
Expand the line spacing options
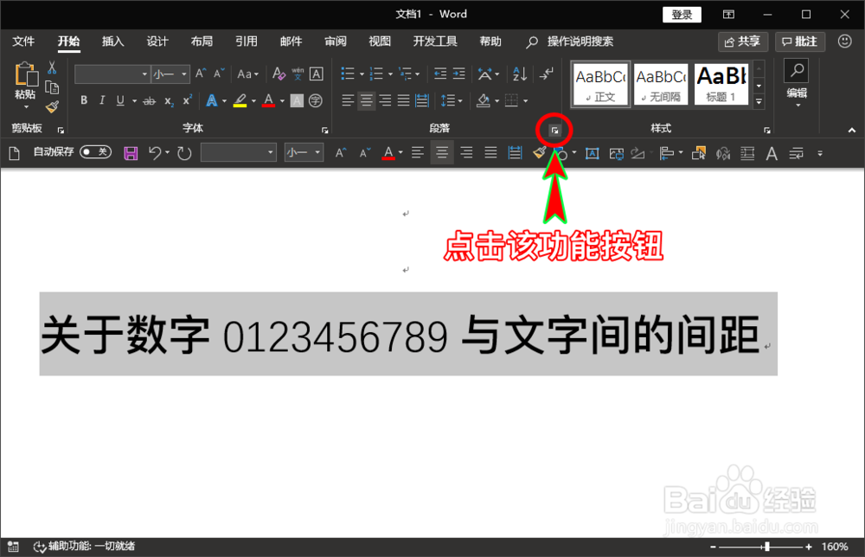click(x=458, y=100)
